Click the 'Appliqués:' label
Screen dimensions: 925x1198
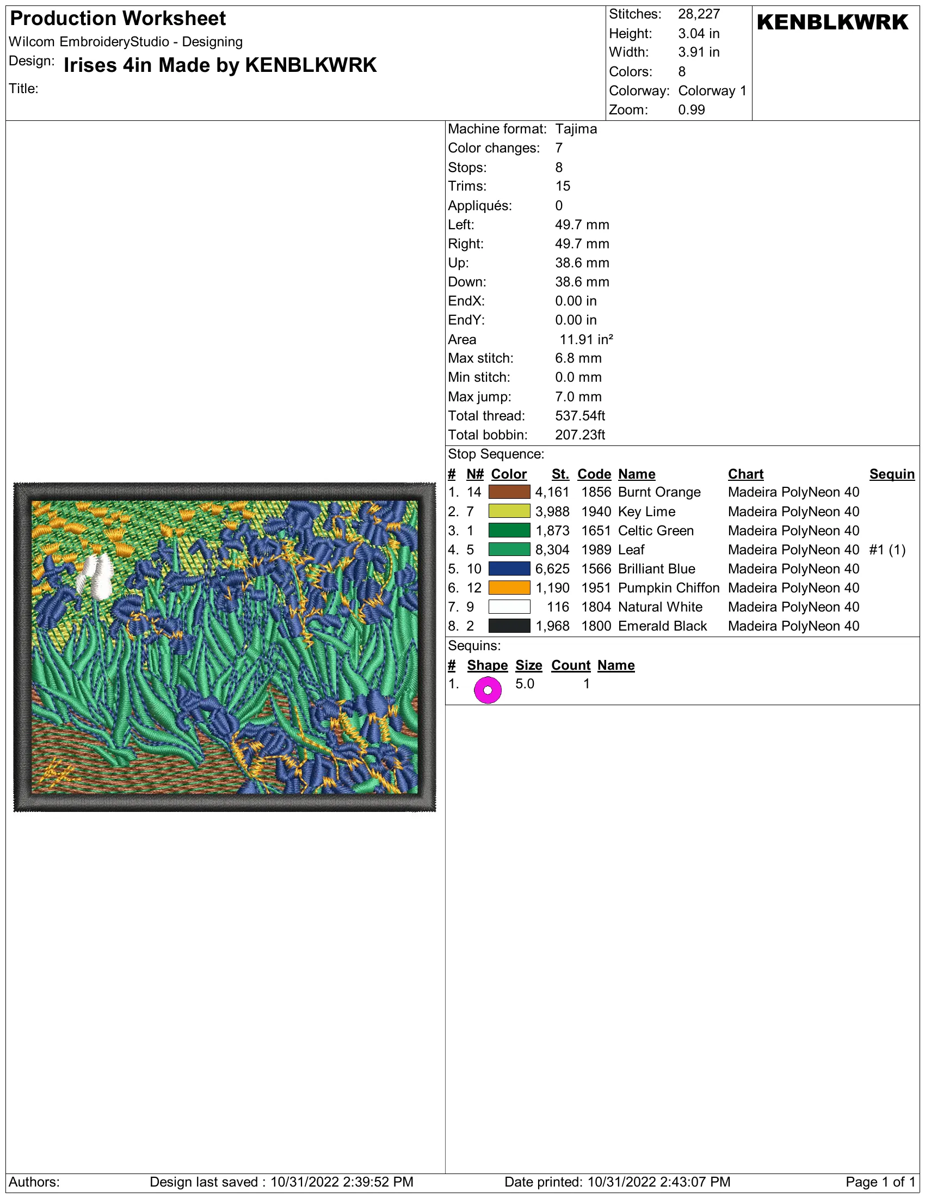(x=480, y=206)
